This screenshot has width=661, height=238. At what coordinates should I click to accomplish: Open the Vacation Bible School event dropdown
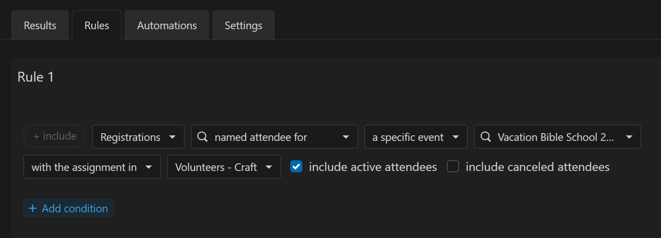pyautogui.click(x=557, y=137)
